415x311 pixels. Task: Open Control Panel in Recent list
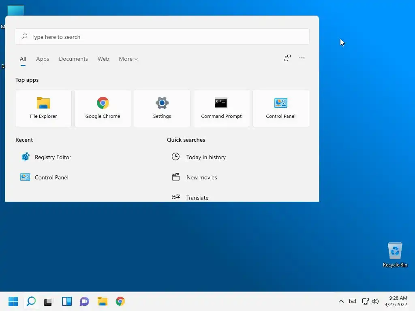pos(45,177)
